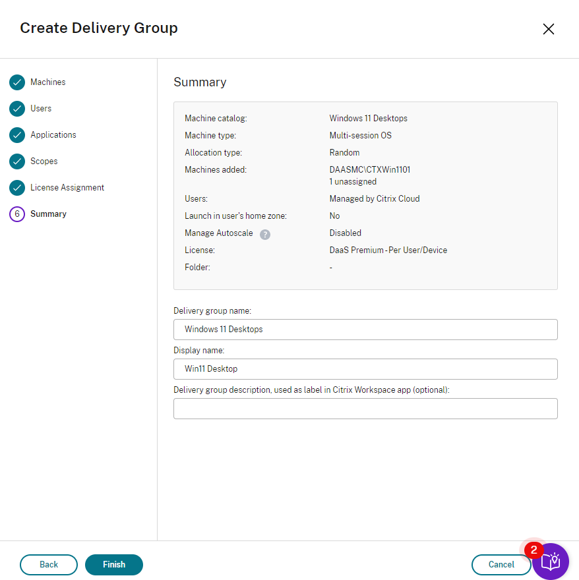Click the Delivery group description field

[365, 409]
